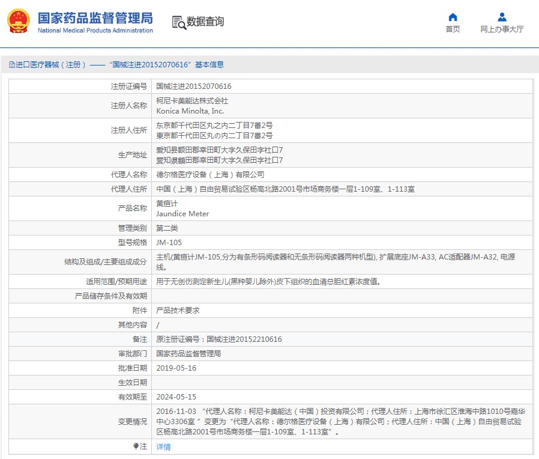The width and height of the screenshot is (539, 459).
Task: Select expiry date 2024-05-15
Action: tap(176, 397)
